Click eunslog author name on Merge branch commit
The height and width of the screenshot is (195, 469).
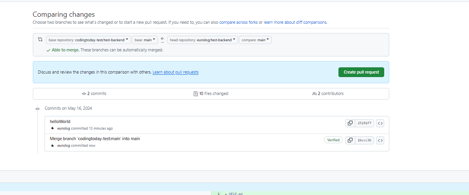[x=64, y=146]
